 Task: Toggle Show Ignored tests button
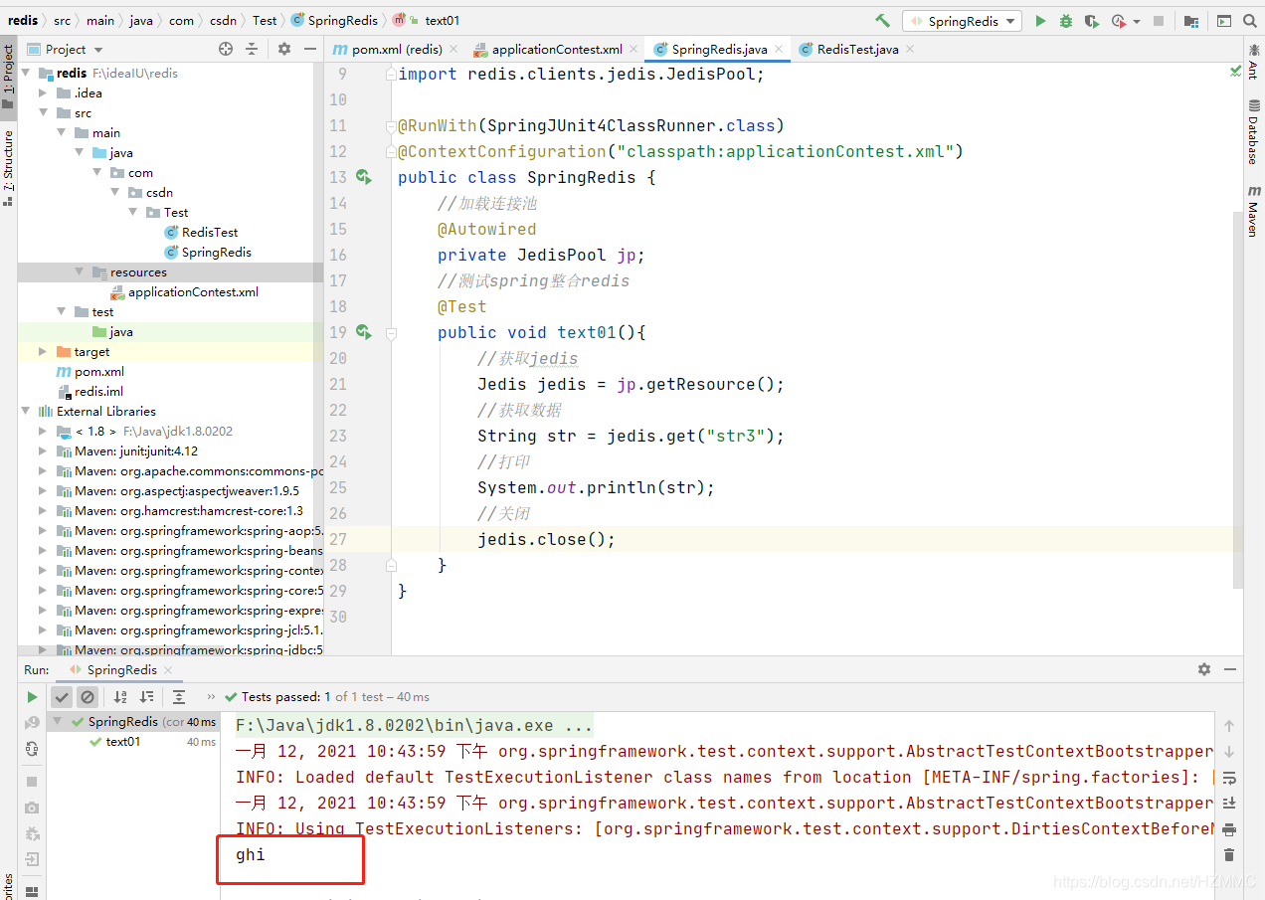pyautogui.click(x=88, y=697)
